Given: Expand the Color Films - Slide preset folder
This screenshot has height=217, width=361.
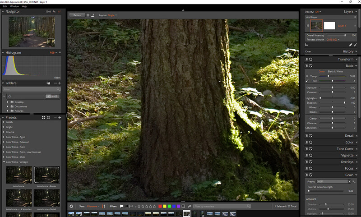Looking at the screenshot, I should coord(4,157).
